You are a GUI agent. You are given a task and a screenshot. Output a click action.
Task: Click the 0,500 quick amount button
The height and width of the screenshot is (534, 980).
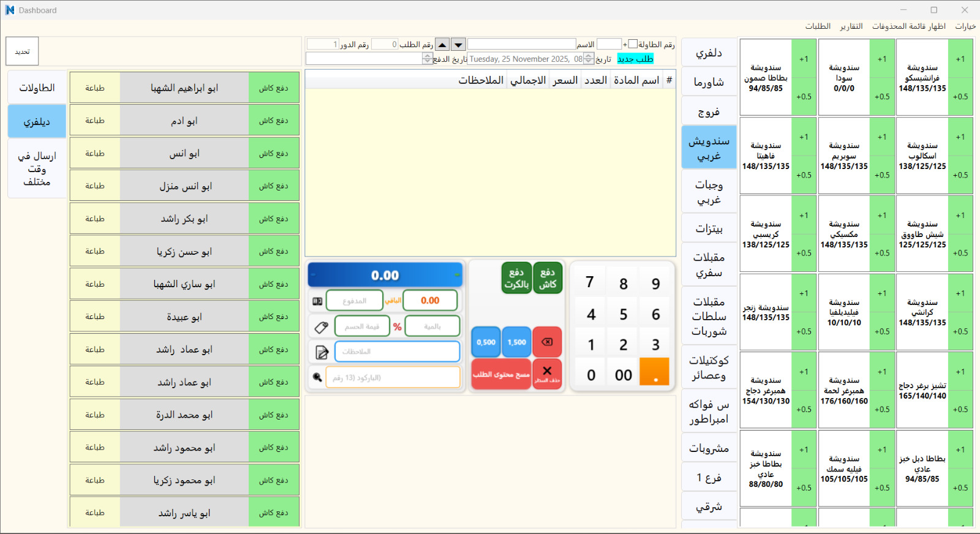coord(486,342)
